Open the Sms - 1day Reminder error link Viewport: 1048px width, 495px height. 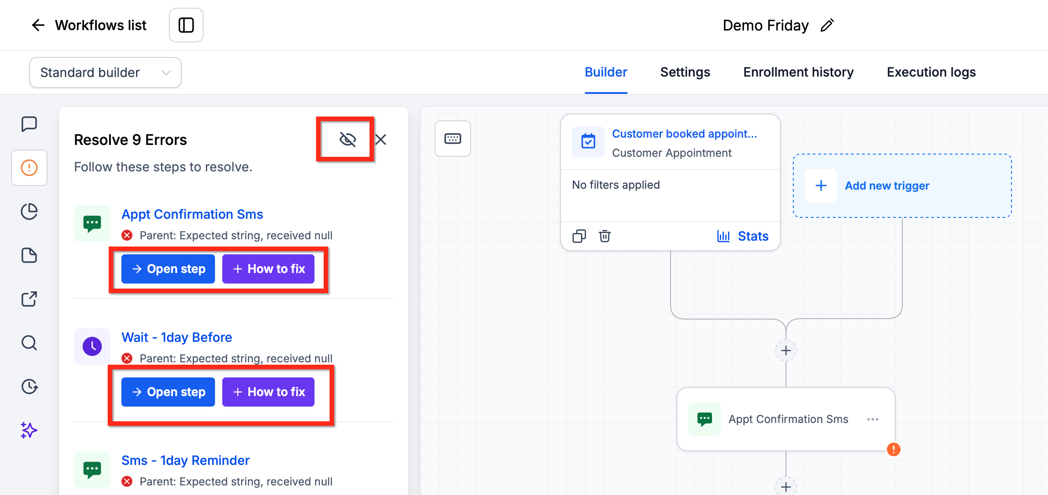click(185, 460)
